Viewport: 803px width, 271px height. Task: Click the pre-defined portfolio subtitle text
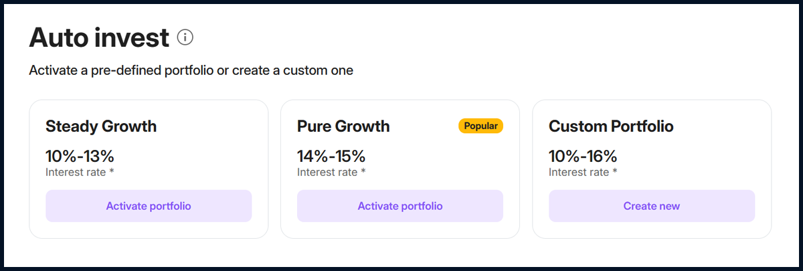[x=191, y=70]
